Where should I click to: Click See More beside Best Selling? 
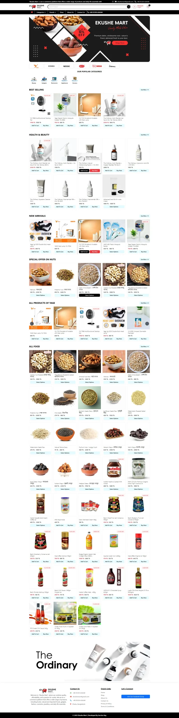click(x=145, y=90)
